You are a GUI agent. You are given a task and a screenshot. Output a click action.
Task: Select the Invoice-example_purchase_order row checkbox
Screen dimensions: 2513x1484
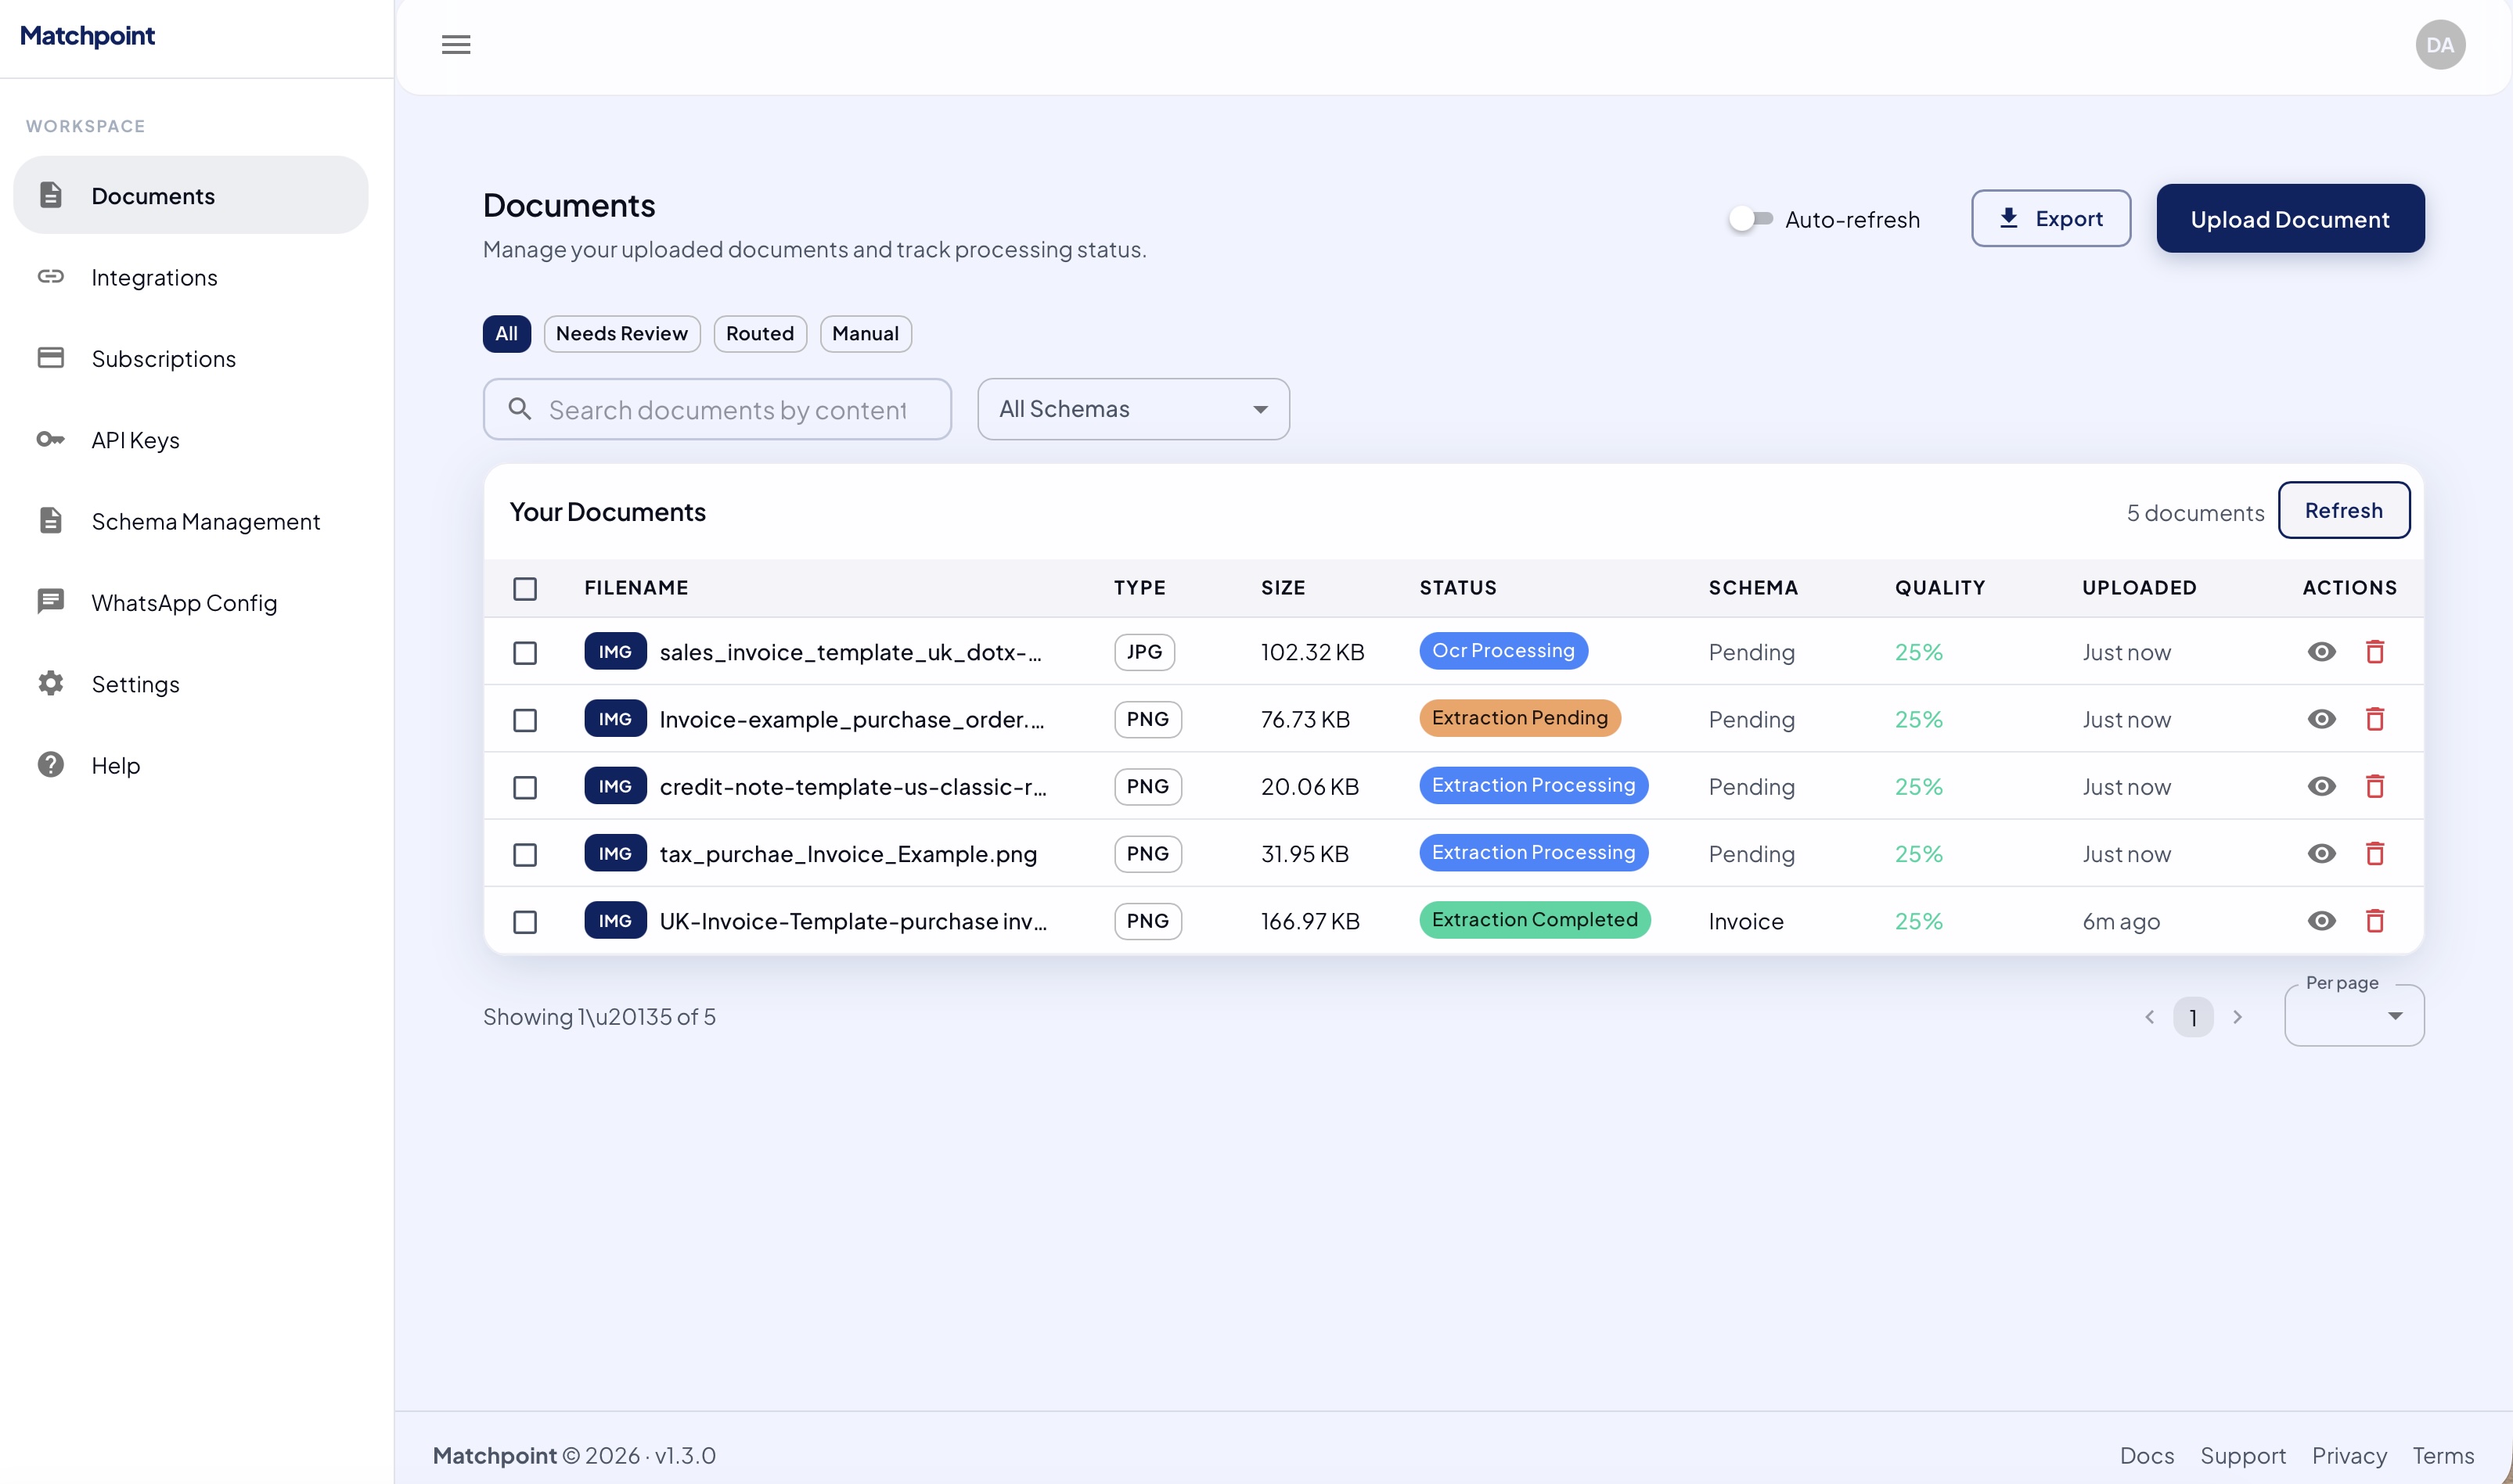525,720
